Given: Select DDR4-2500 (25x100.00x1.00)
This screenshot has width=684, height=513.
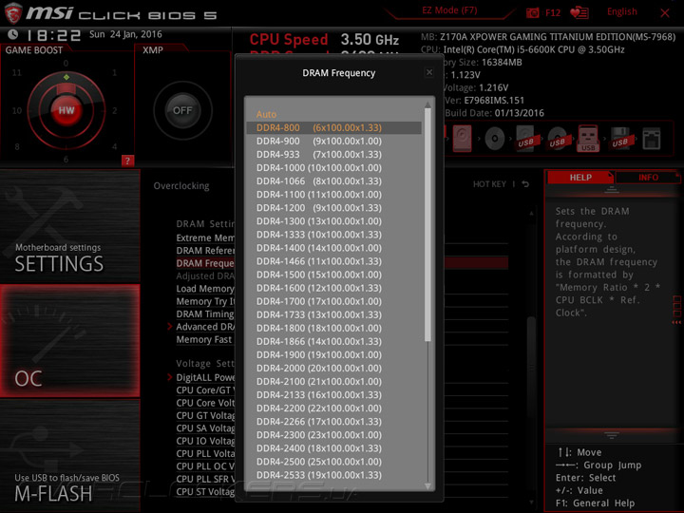Looking at the screenshot, I should pyautogui.click(x=333, y=462).
